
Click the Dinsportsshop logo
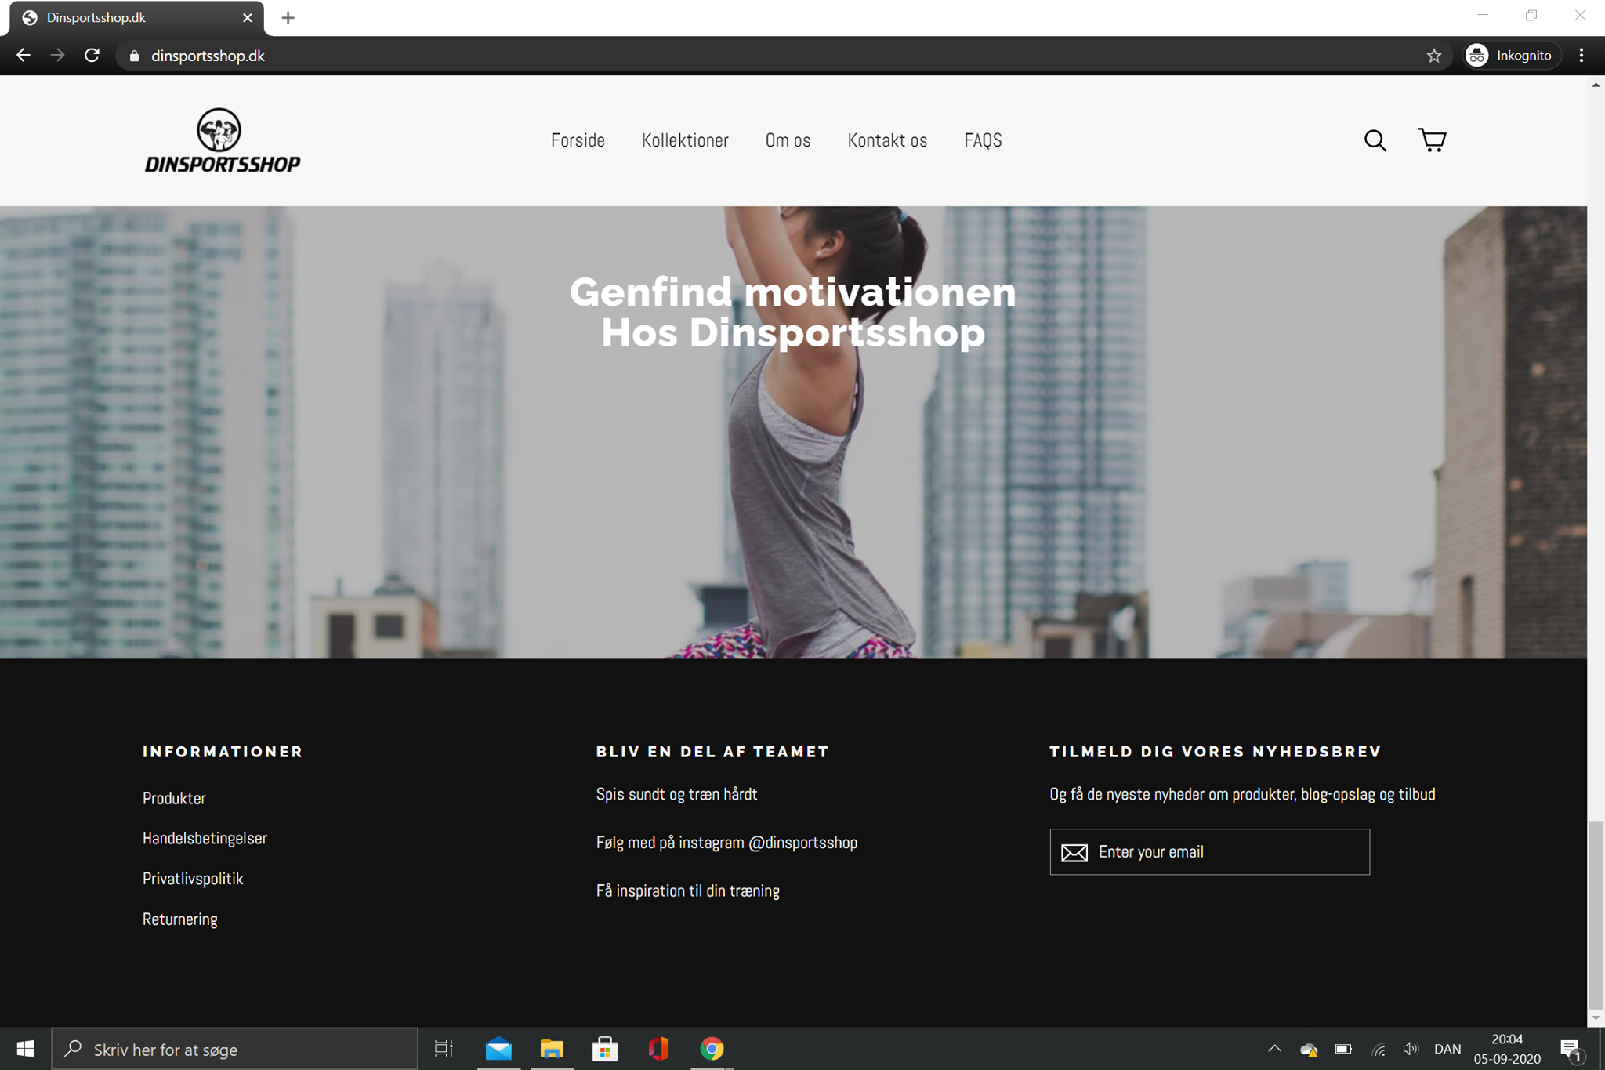222,140
